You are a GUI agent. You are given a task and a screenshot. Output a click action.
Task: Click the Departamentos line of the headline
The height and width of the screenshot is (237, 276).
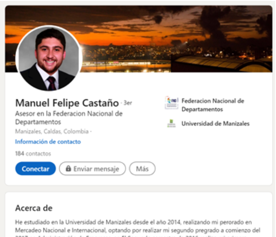(x=38, y=122)
